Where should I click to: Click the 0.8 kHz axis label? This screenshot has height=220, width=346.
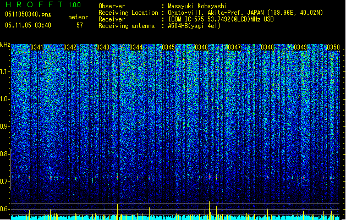point(4,154)
